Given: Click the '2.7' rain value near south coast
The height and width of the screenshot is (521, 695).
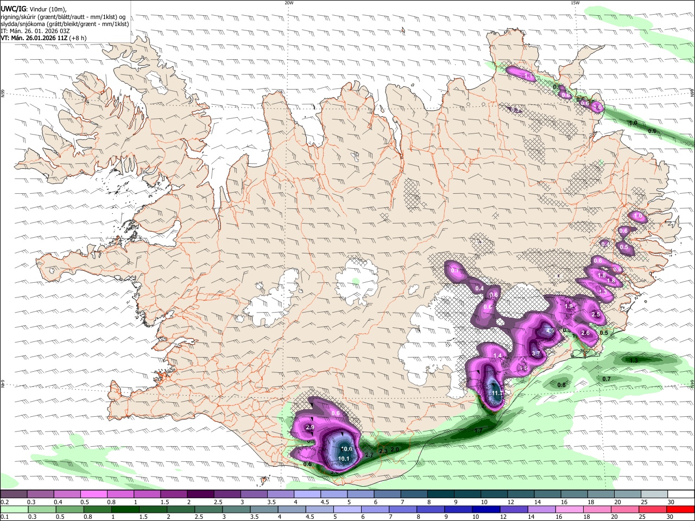Looking at the screenshot, I should [369, 455].
